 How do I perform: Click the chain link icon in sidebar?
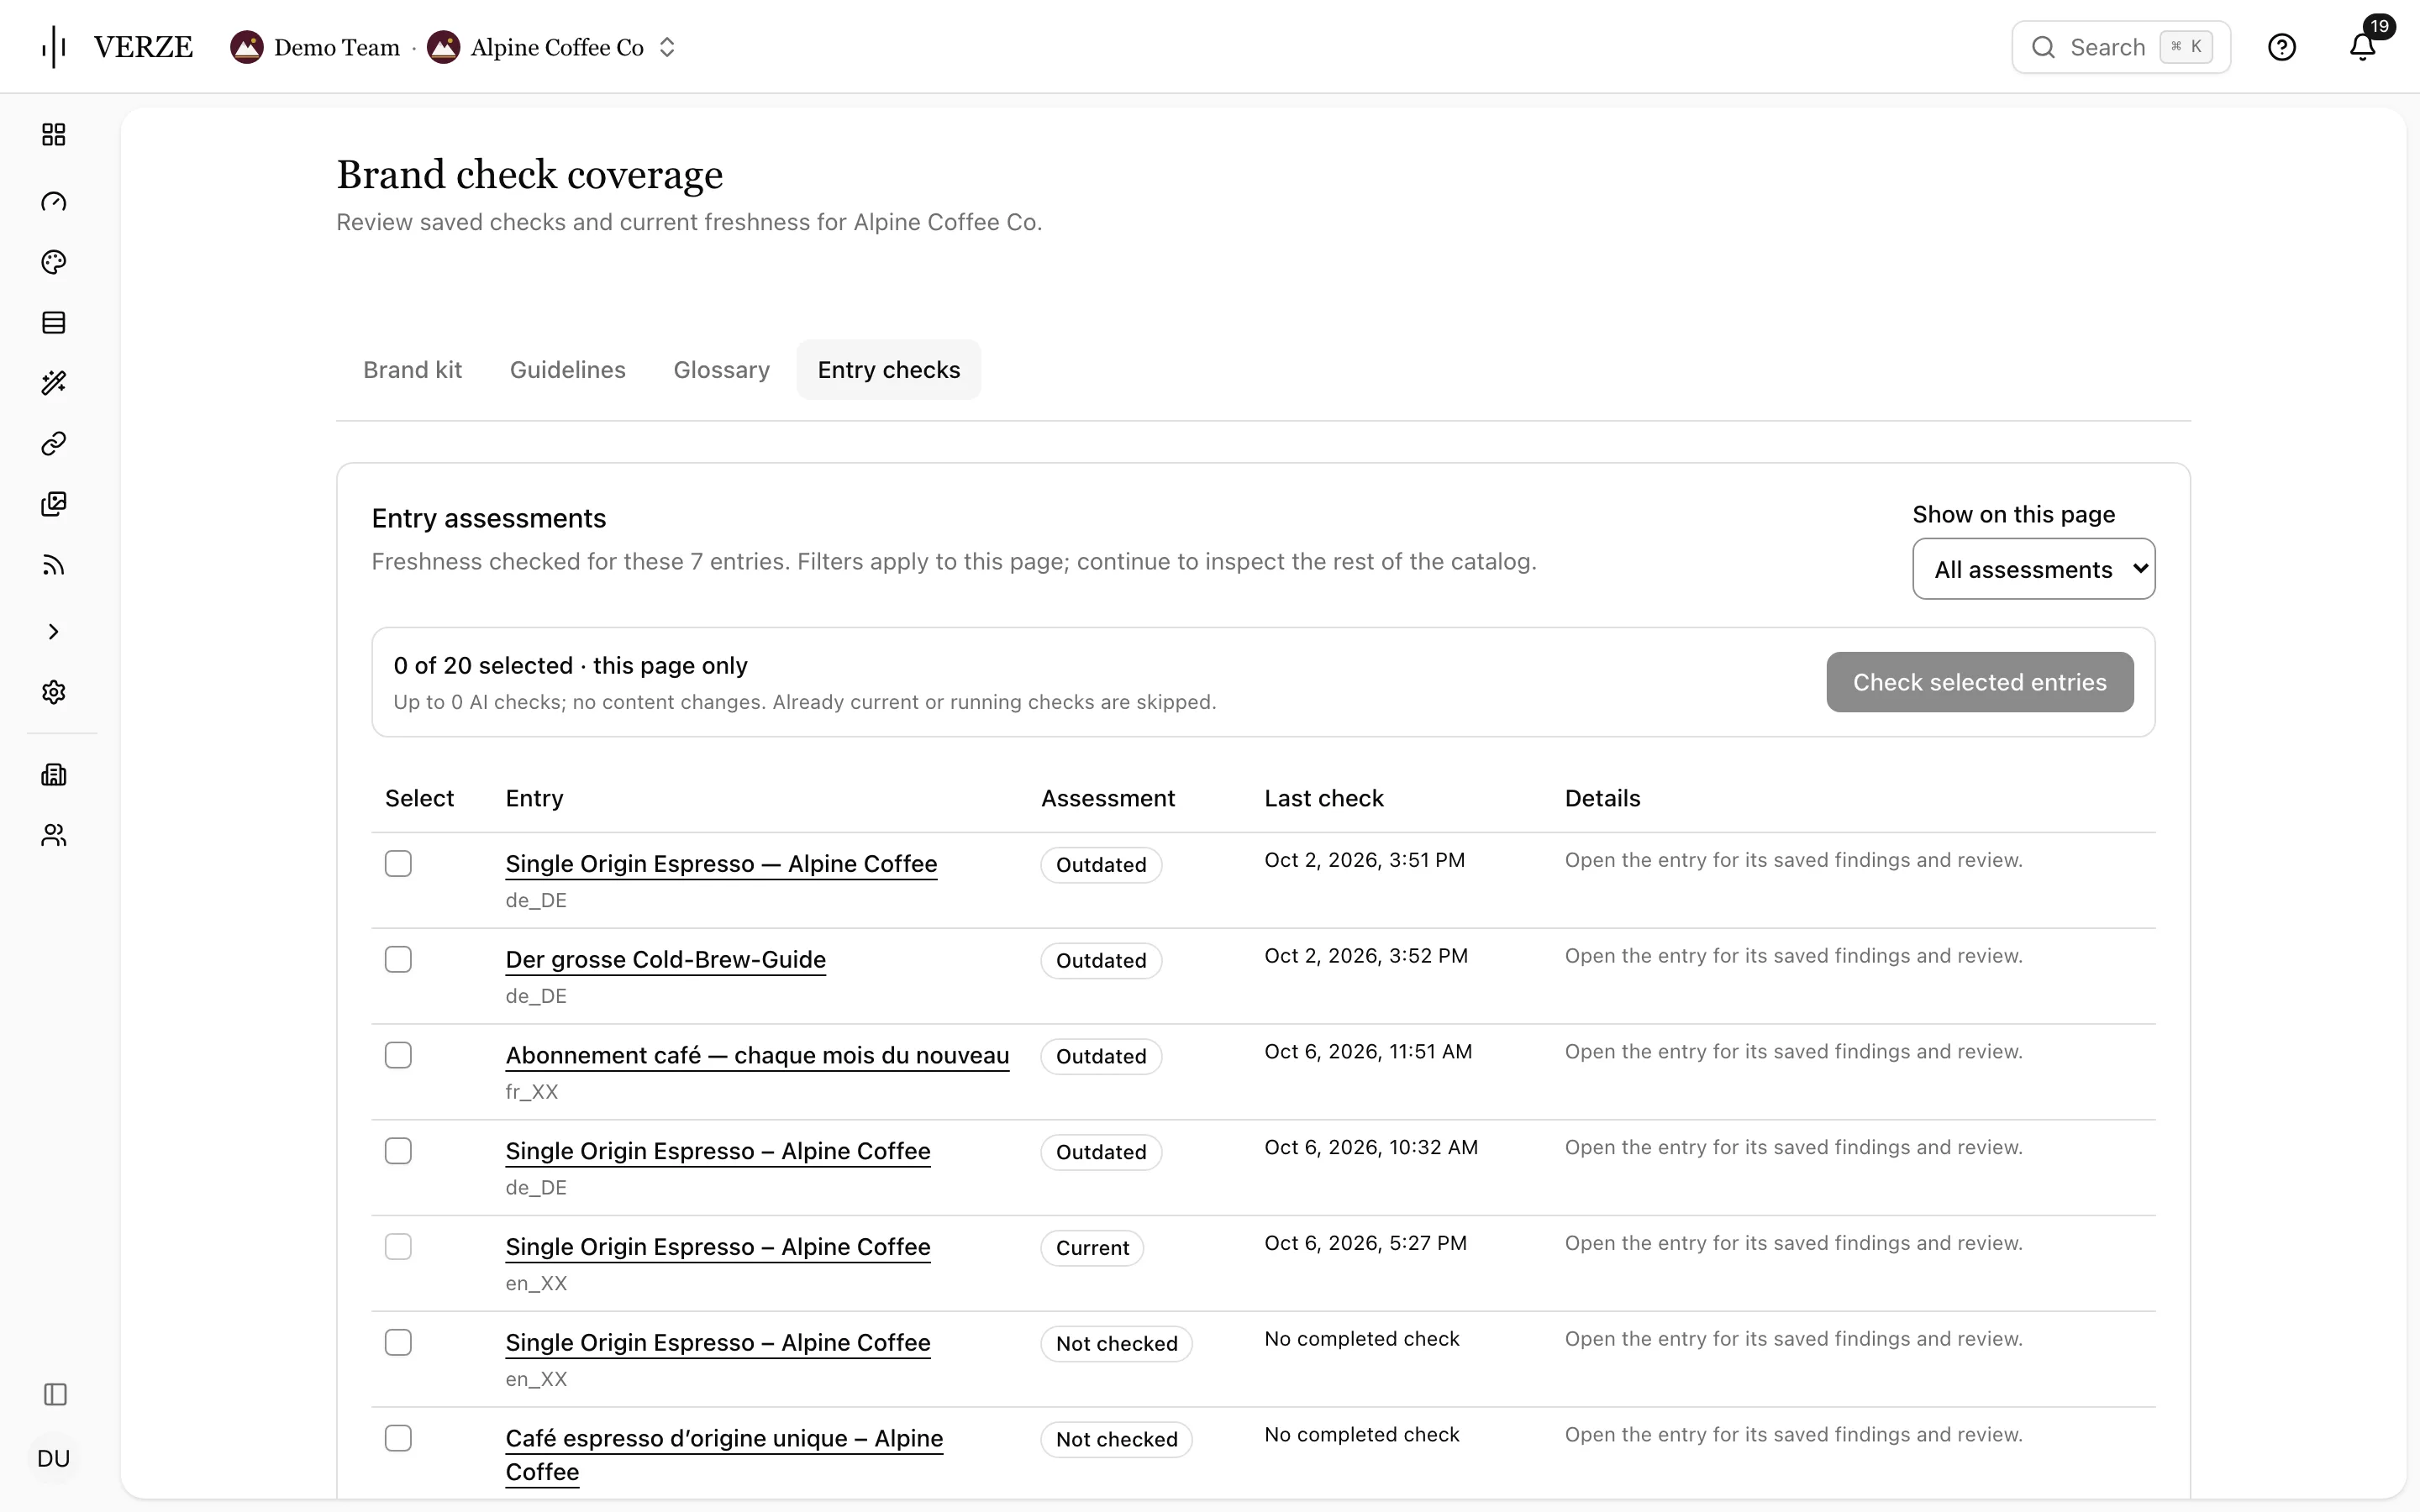point(54,443)
